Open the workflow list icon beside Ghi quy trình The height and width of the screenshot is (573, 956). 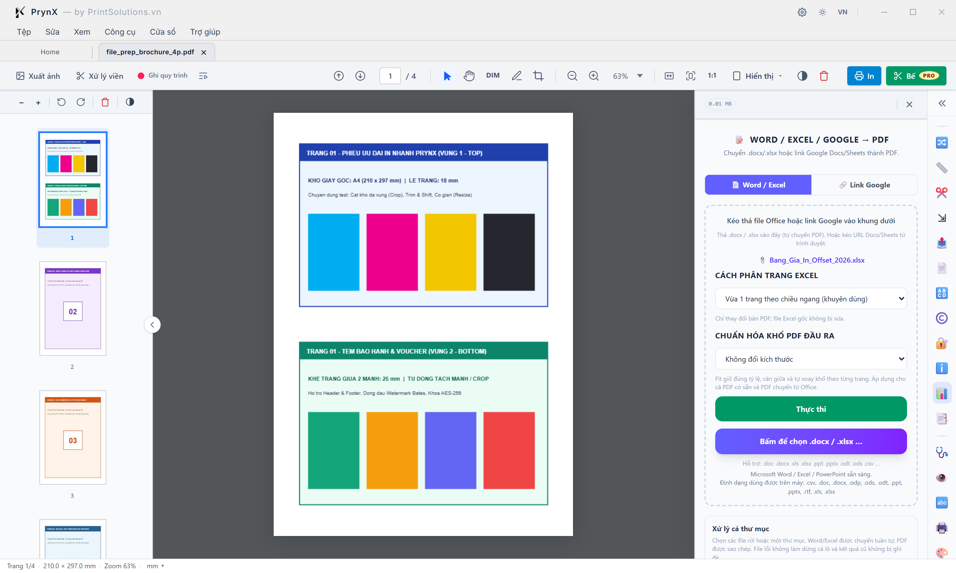[203, 76]
